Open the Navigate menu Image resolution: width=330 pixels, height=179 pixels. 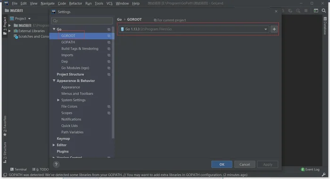click(48, 3)
